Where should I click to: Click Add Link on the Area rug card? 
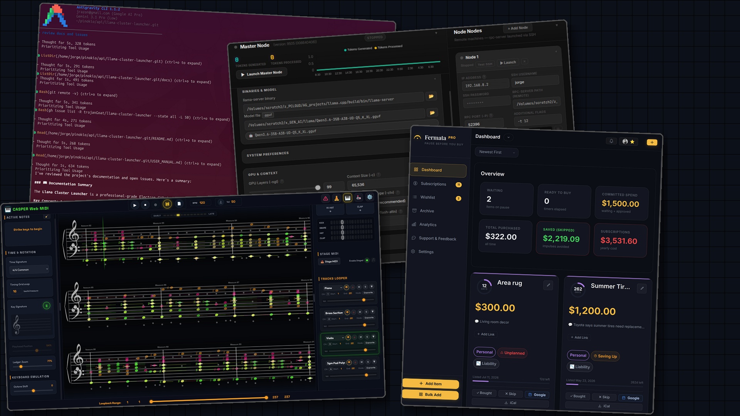(x=486, y=334)
